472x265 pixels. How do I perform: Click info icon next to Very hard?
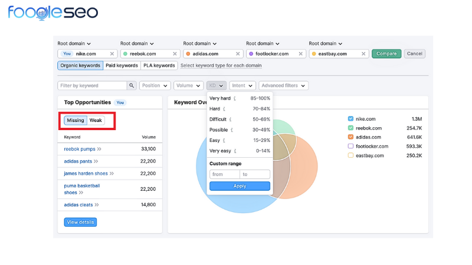click(x=235, y=98)
